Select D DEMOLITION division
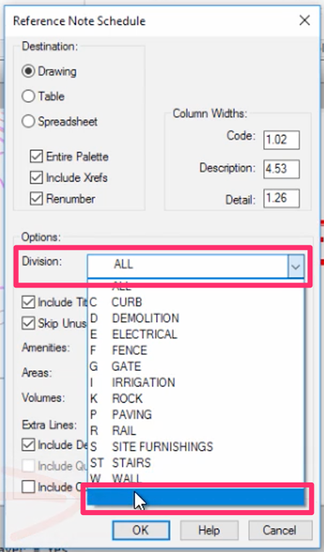This screenshot has height=552, width=324. tap(195, 318)
